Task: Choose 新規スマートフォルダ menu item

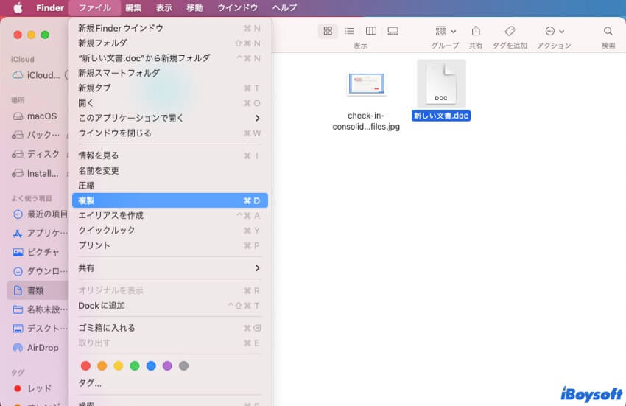Action: tap(169, 73)
